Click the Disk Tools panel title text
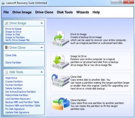 pos(16,72)
